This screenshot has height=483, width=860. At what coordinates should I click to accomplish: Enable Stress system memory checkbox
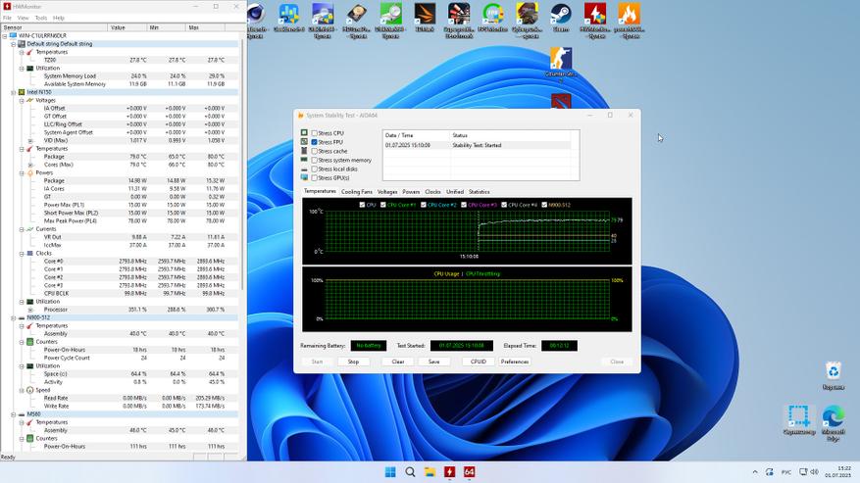tap(315, 160)
